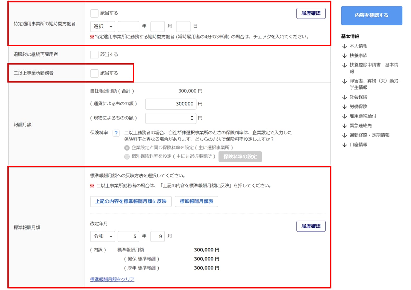Screen dimensions: 411x290
Task: Jump to 口座情報 section in sidebar
Action: (359, 145)
